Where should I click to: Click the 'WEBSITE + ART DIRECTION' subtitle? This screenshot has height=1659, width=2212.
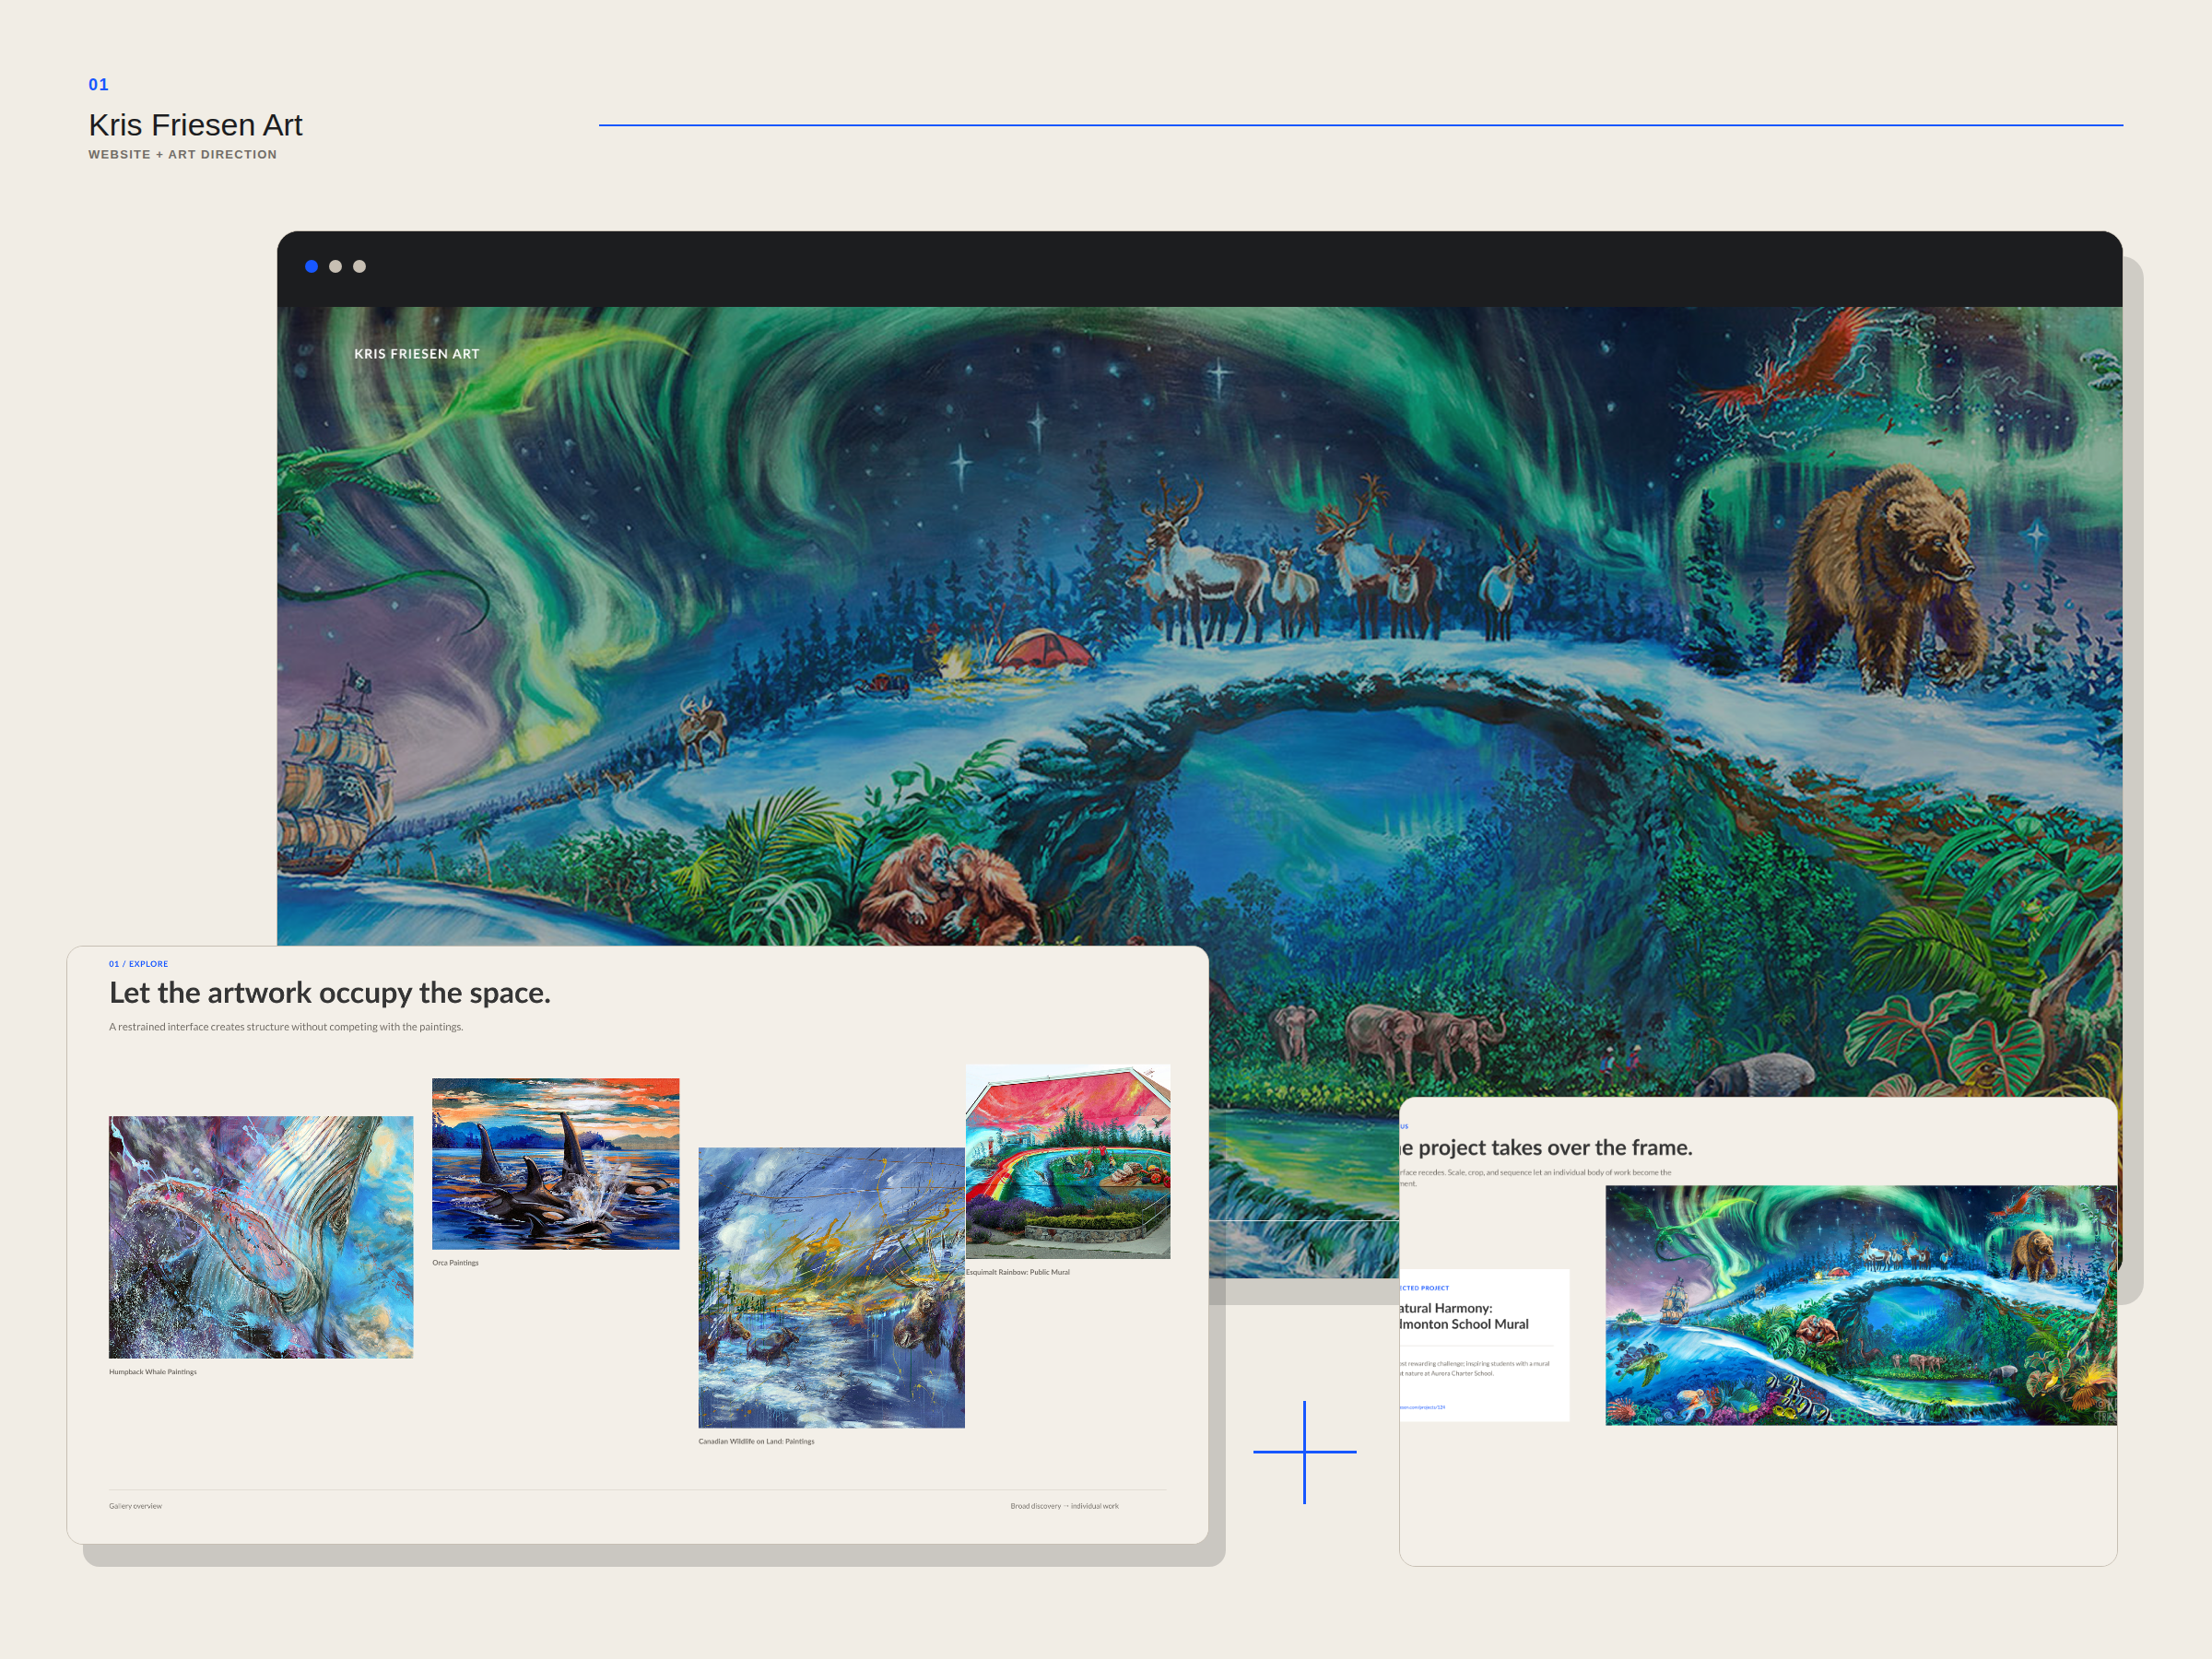(182, 154)
